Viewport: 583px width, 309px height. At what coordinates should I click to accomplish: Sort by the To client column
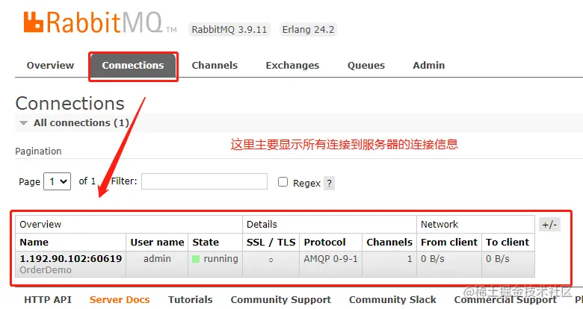[x=508, y=242]
